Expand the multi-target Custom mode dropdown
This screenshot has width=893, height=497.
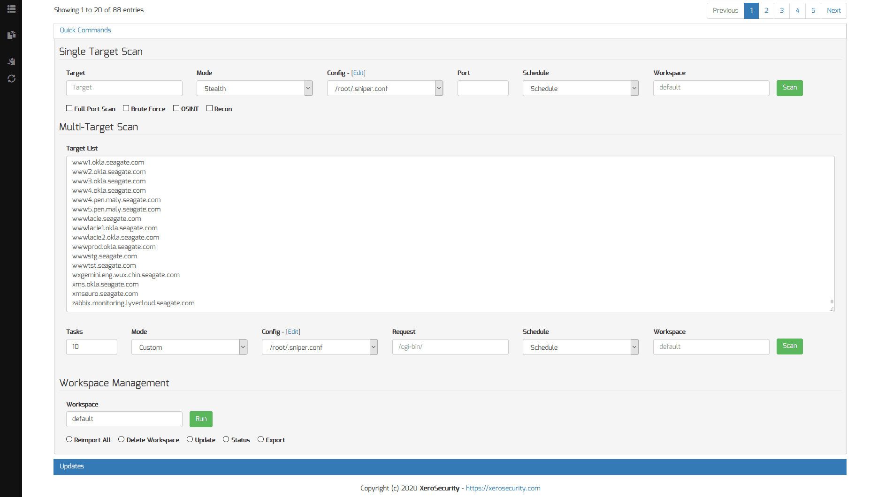(x=189, y=347)
